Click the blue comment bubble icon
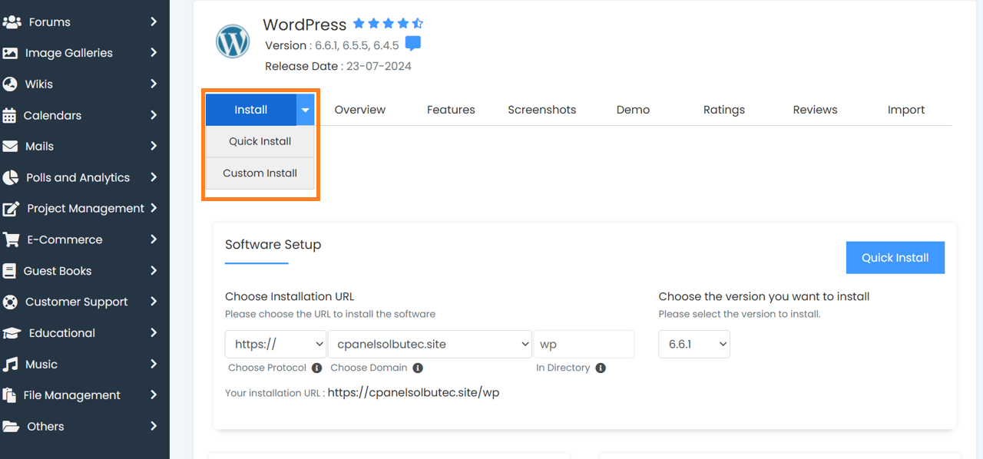This screenshot has height=459, width=983. click(x=413, y=44)
